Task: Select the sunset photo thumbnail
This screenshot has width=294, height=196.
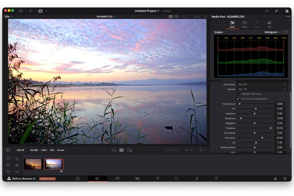Action: (x=33, y=164)
